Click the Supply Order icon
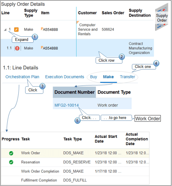172x186 pixels. pyautogui.click(x=162, y=17)
